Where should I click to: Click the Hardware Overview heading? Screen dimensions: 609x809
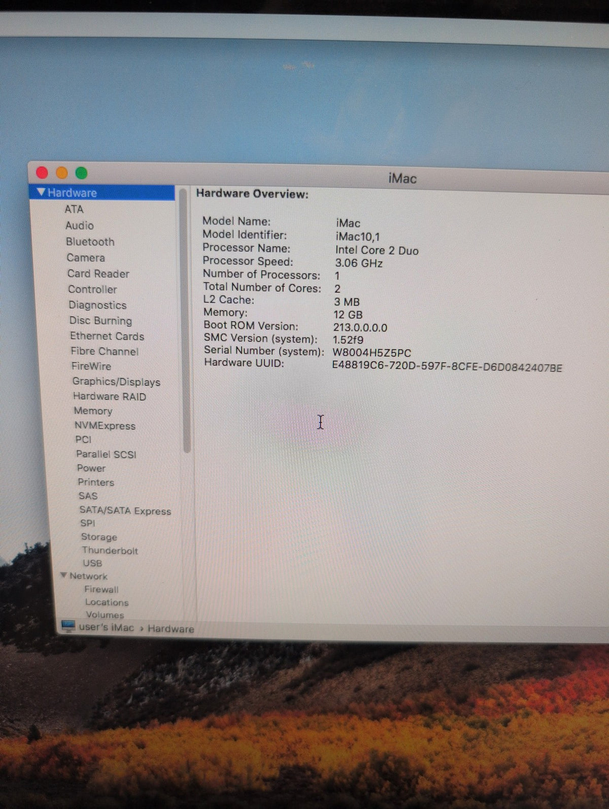coord(252,193)
